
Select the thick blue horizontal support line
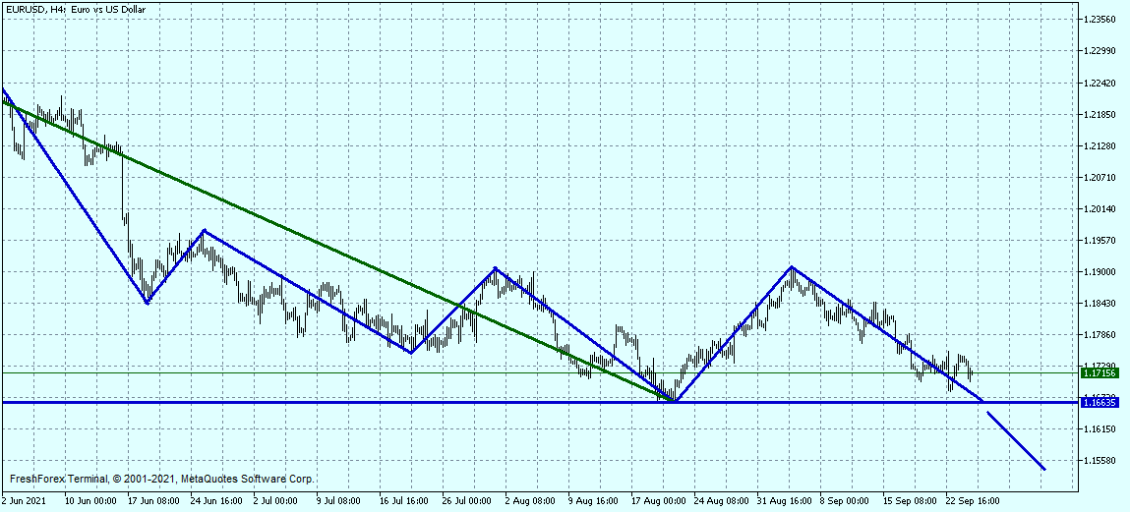coord(541,403)
